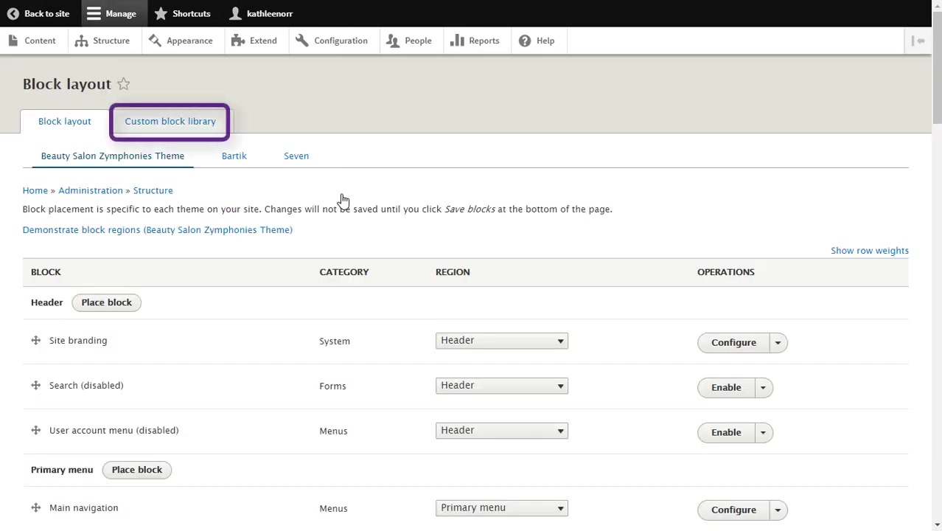Expand the Configure dropdown for Main navigation
Image resolution: width=942 pixels, height=531 pixels.
click(777, 510)
